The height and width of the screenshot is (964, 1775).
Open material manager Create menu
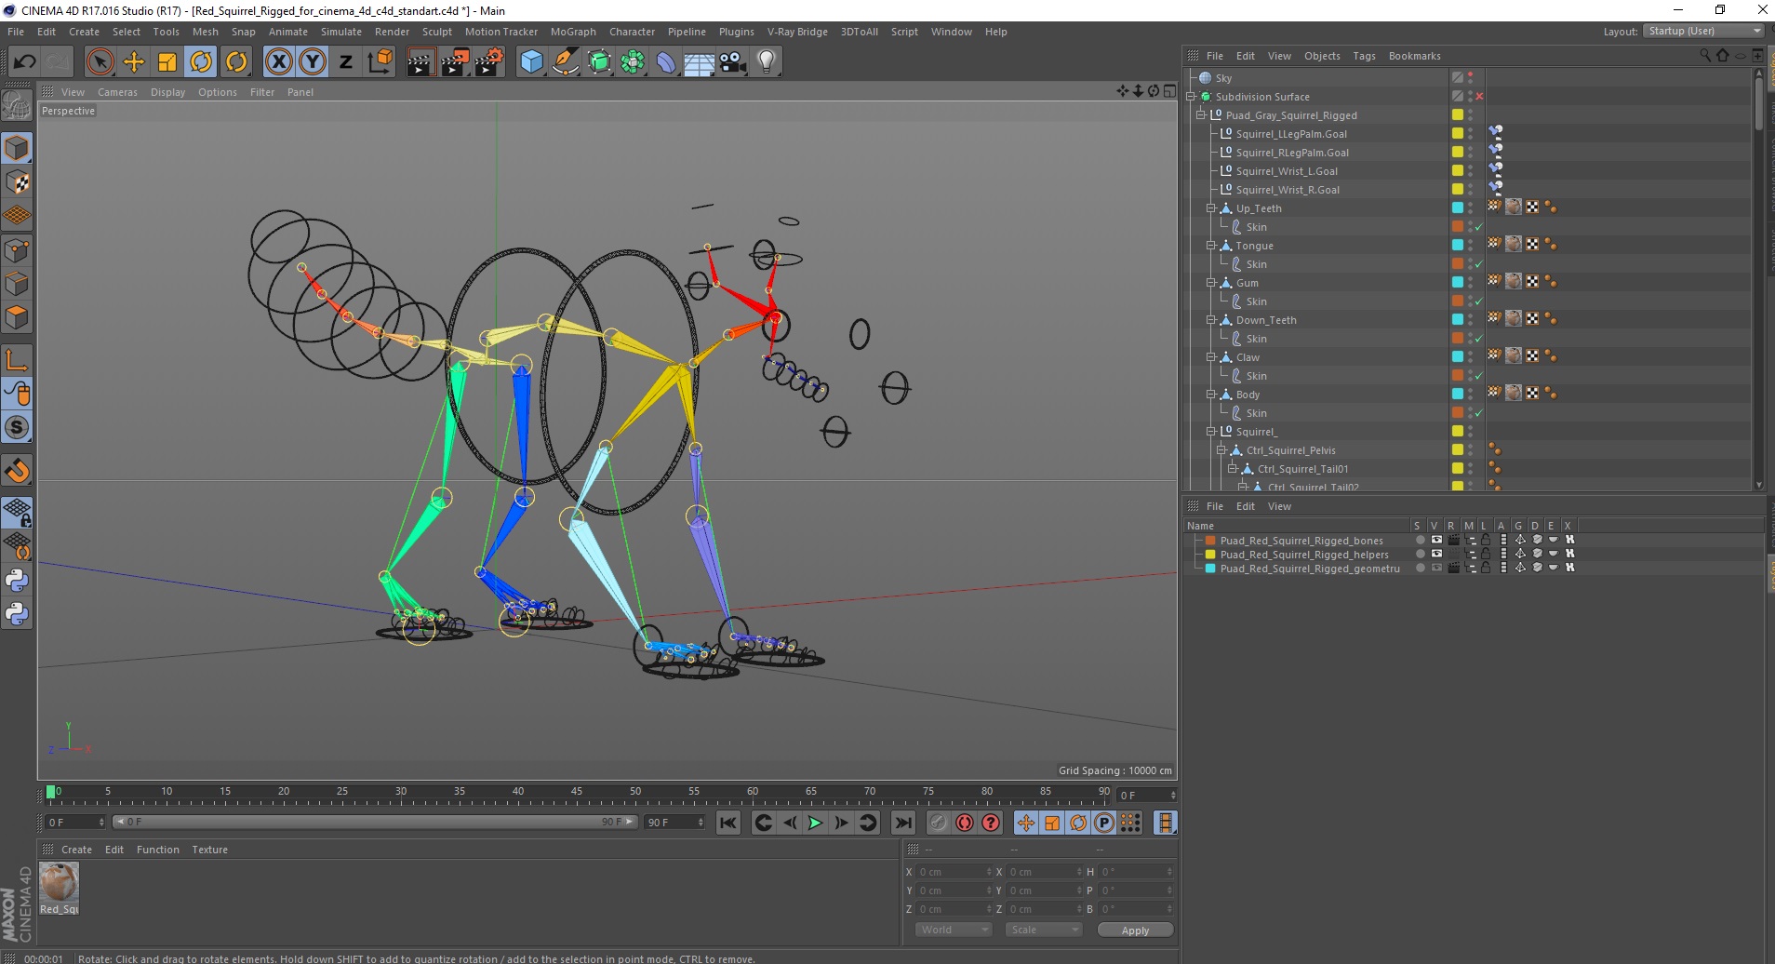76,850
